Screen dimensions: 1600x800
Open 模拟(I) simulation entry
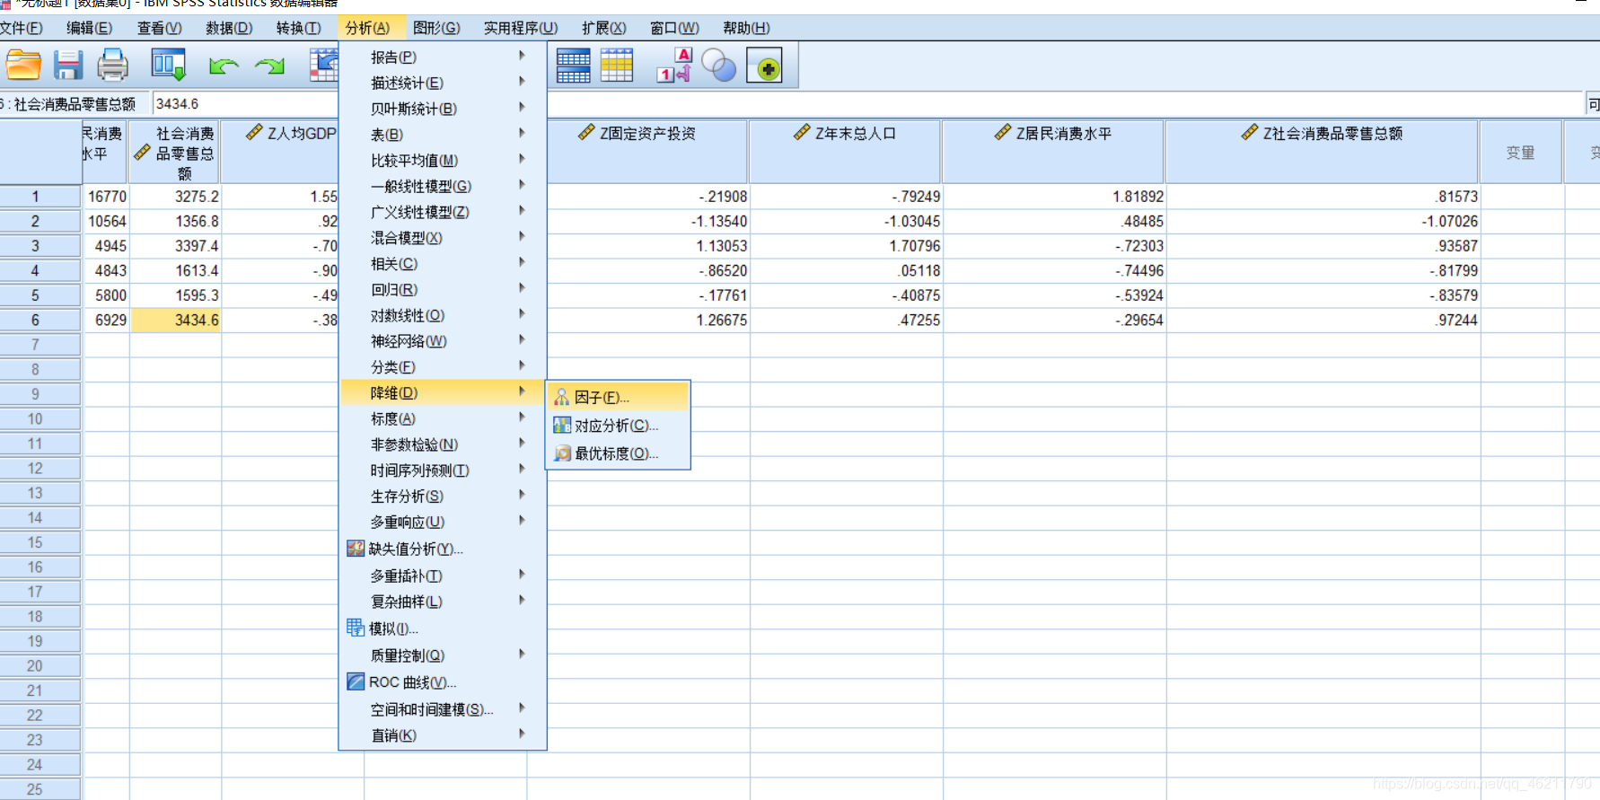443,629
